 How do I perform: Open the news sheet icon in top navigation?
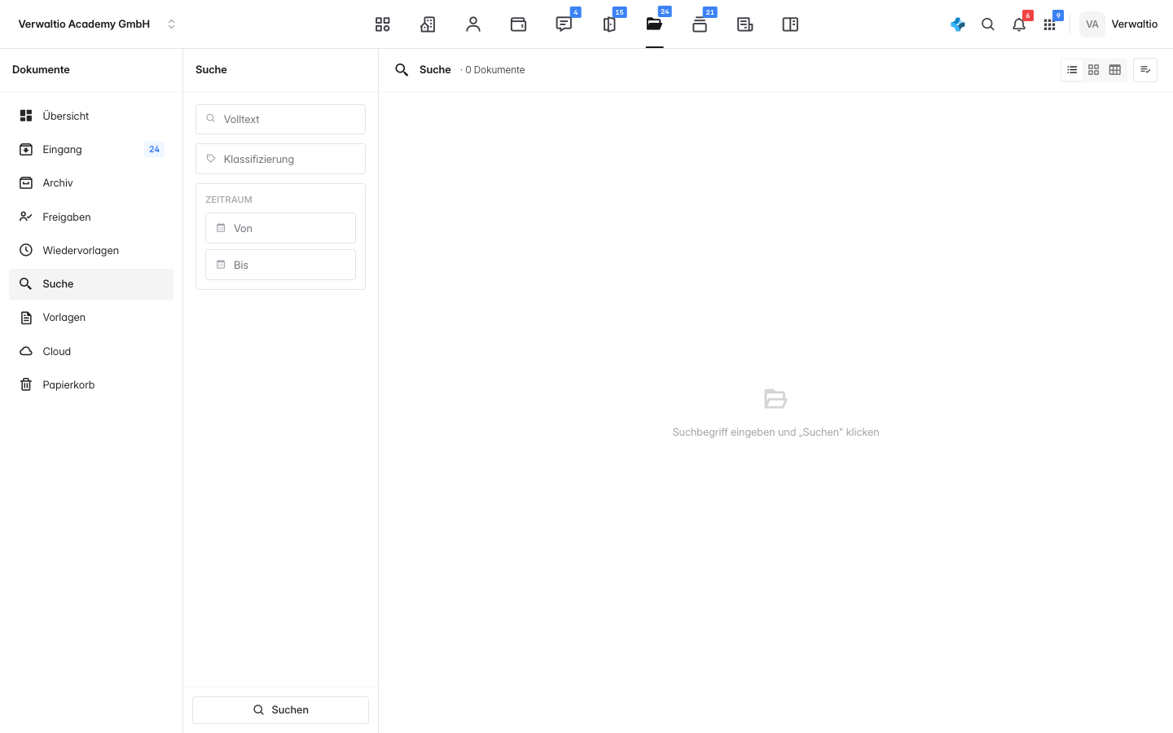tap(745, 24)
